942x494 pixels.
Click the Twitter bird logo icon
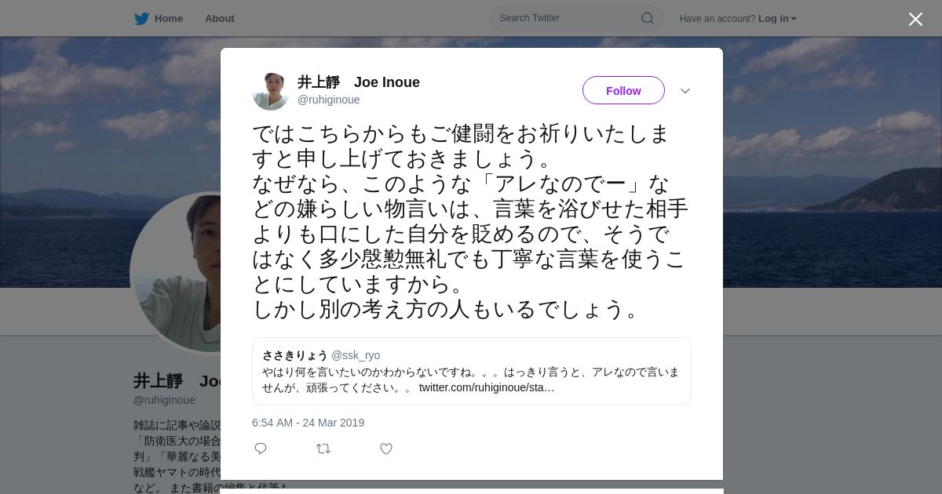(x=141, y=18)
